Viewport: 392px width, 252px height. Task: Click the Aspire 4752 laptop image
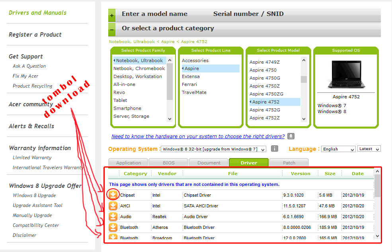pyautogui.click(x=346, y=74)
